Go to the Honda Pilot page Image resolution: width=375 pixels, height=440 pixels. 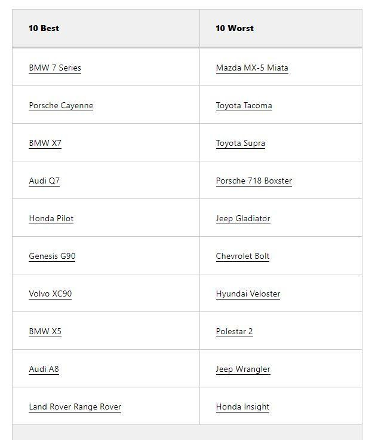(51, 218)
